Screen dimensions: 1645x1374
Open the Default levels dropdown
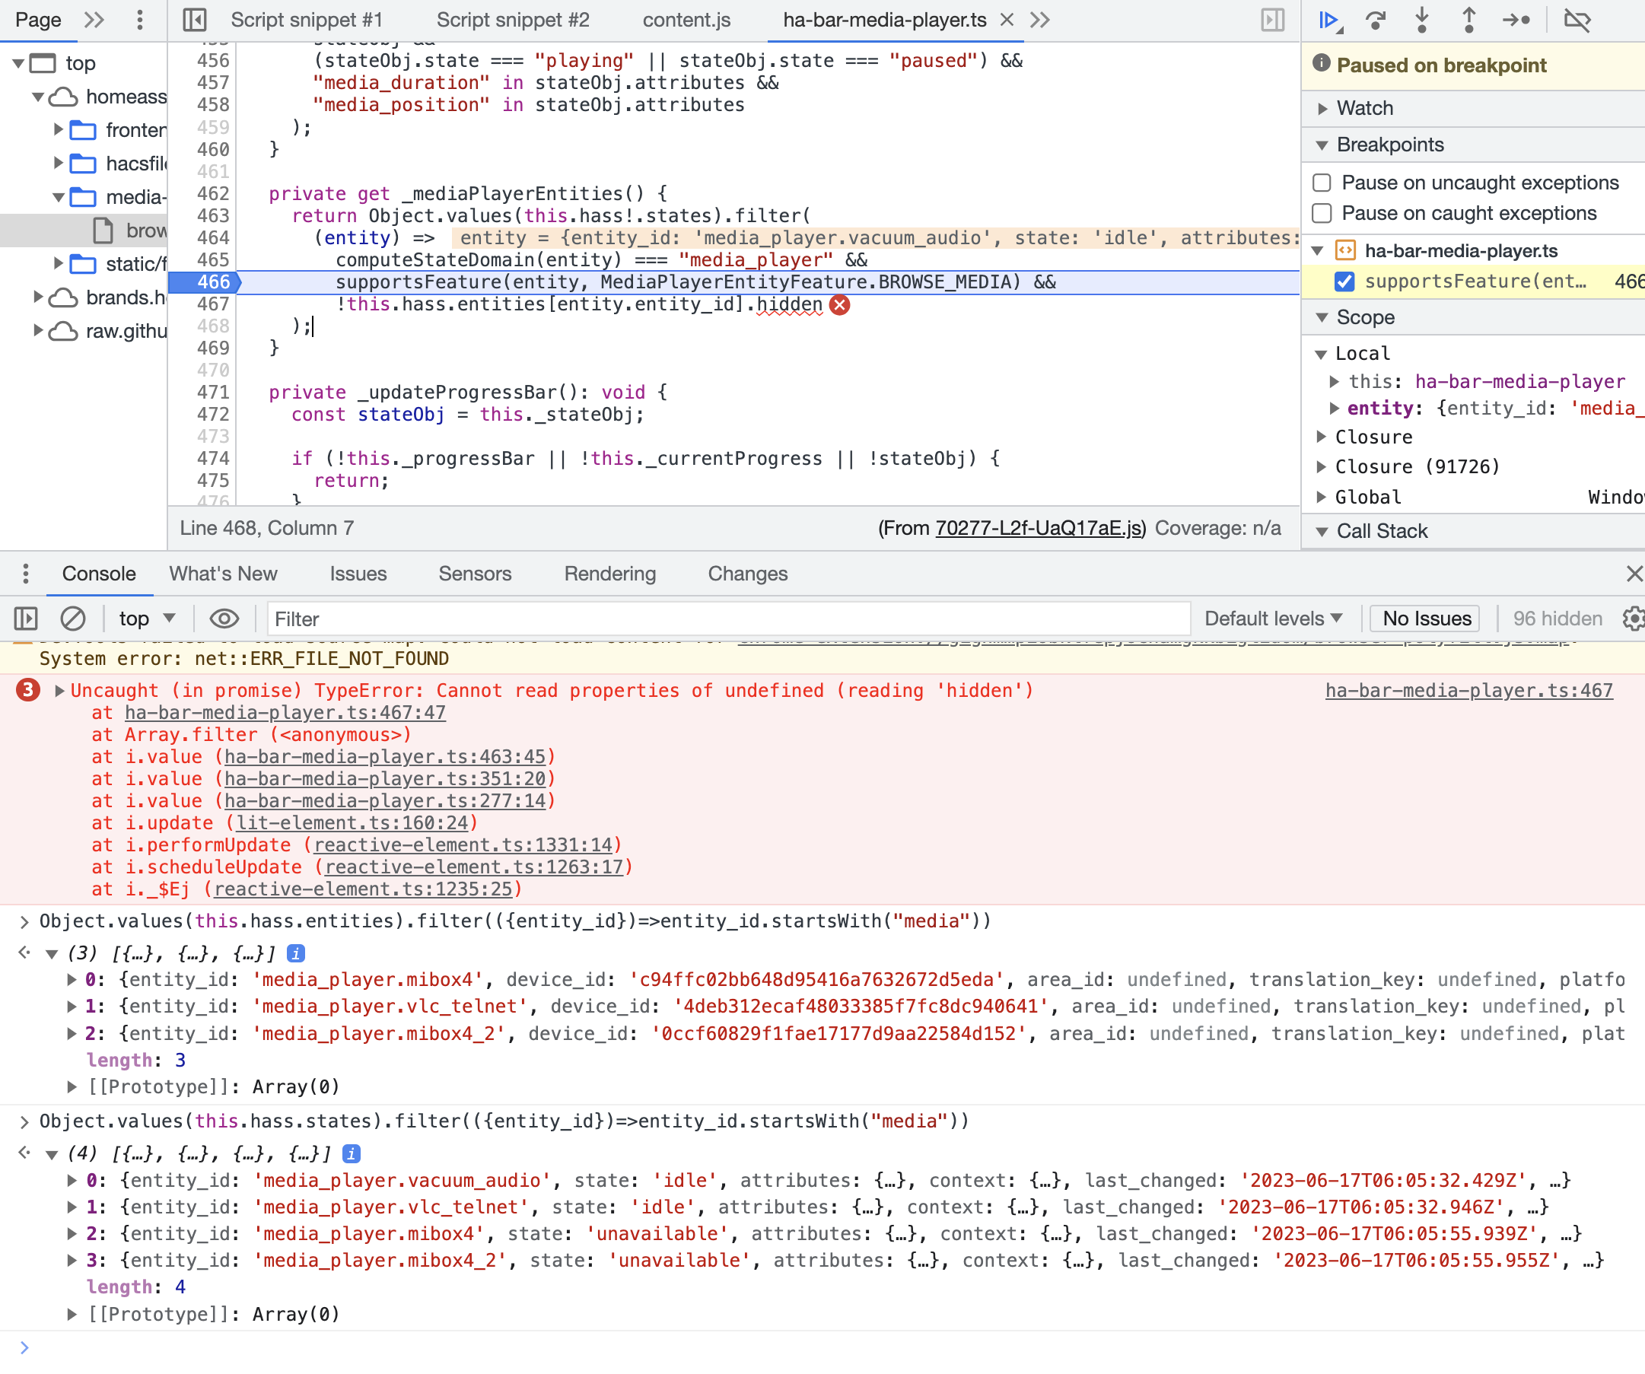[x=1273, y=618]
